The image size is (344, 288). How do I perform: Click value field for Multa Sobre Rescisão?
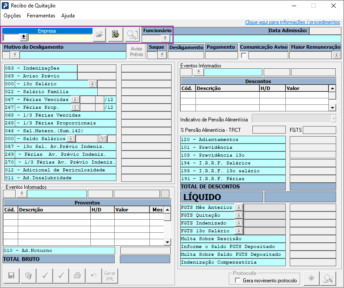pos(313,238)
